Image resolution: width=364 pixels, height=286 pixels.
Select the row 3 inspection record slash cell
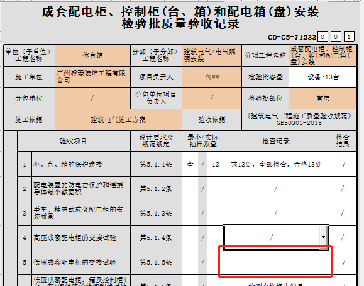click(276, 213)
